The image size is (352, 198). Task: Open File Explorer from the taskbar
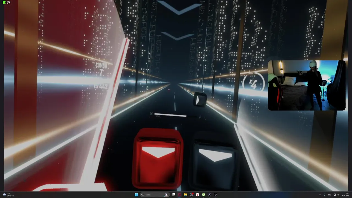[186, 195]
